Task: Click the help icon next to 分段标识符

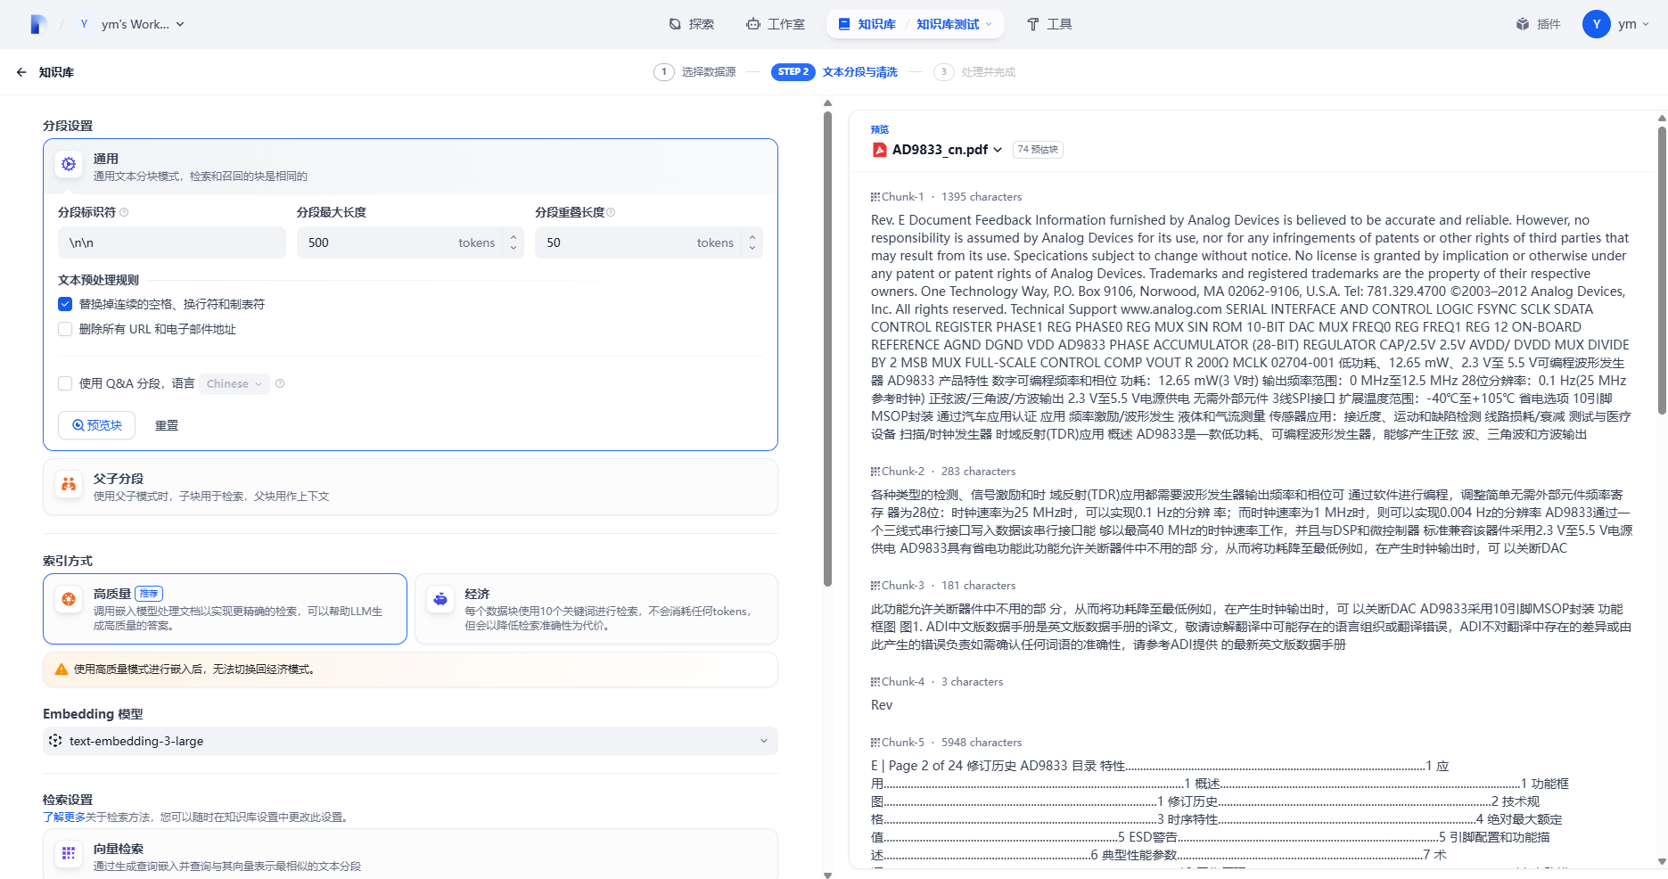Action: pyautogui.click(x=124, y=212)
